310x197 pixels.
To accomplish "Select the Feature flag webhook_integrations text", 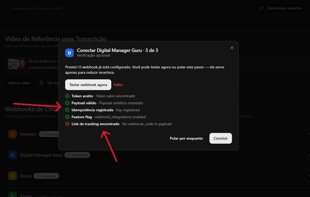I will [109, 117].
